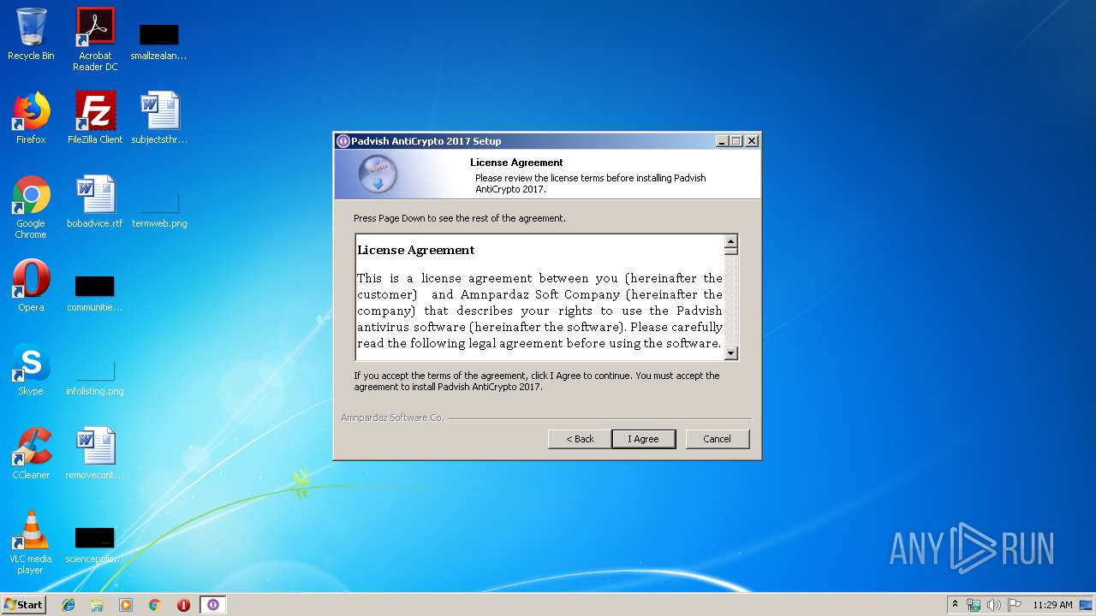Open the Windows Start menu
Screen dimensions: 1096x616
click(x=23, y=605)
